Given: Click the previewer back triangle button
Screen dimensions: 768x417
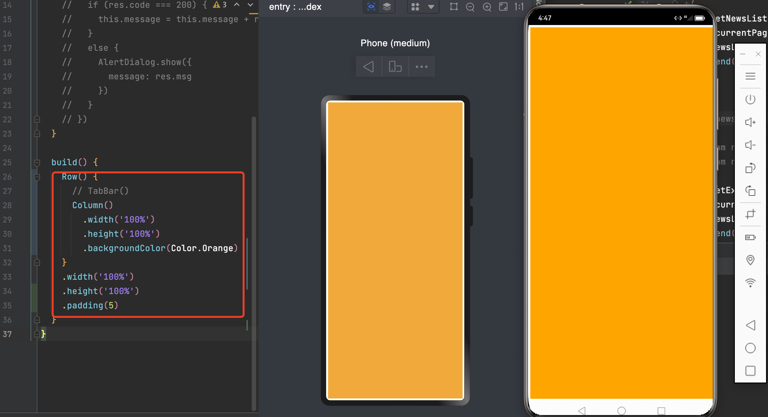Looking at the screenshot, I should pos(368,67).
